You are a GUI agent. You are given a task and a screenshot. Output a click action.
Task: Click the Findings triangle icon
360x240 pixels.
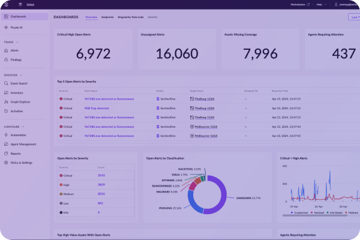point(6,60)
